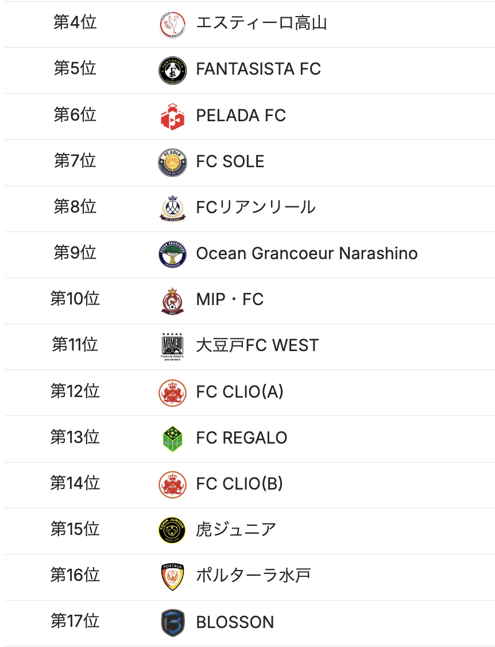The height and width of the screenshot is (647, 495).
Task: Click the 大豆戸FC WEST black logo
Action: coord(172,346)
